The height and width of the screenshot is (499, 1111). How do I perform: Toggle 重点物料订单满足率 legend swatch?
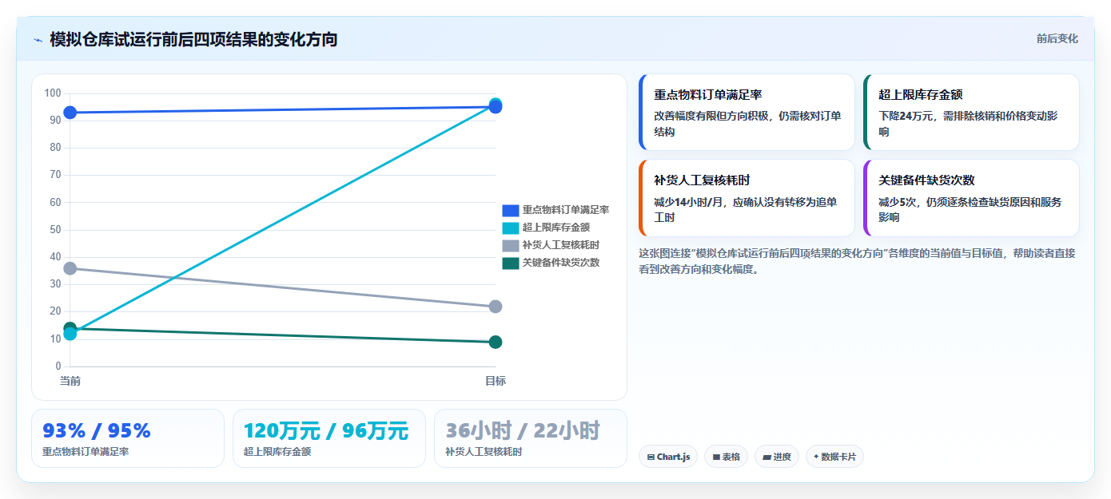click(x=510, y=210)
